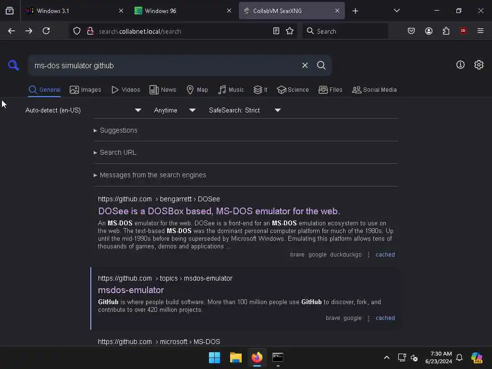The width and height of the screenshot is (492, 369).
Task: Select the Files search category
Action: (x=330, y=90)
